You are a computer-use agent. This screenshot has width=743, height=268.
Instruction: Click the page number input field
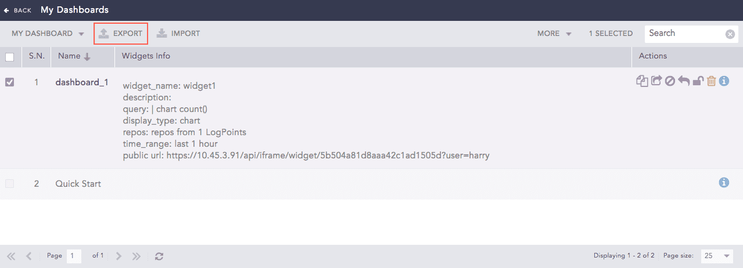pos(74,256)
